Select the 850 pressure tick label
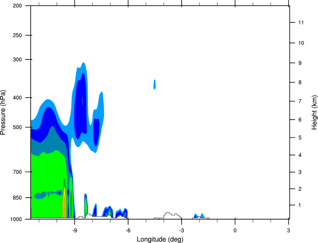This screenshot has height=243, width=318. tap(17, 198)
